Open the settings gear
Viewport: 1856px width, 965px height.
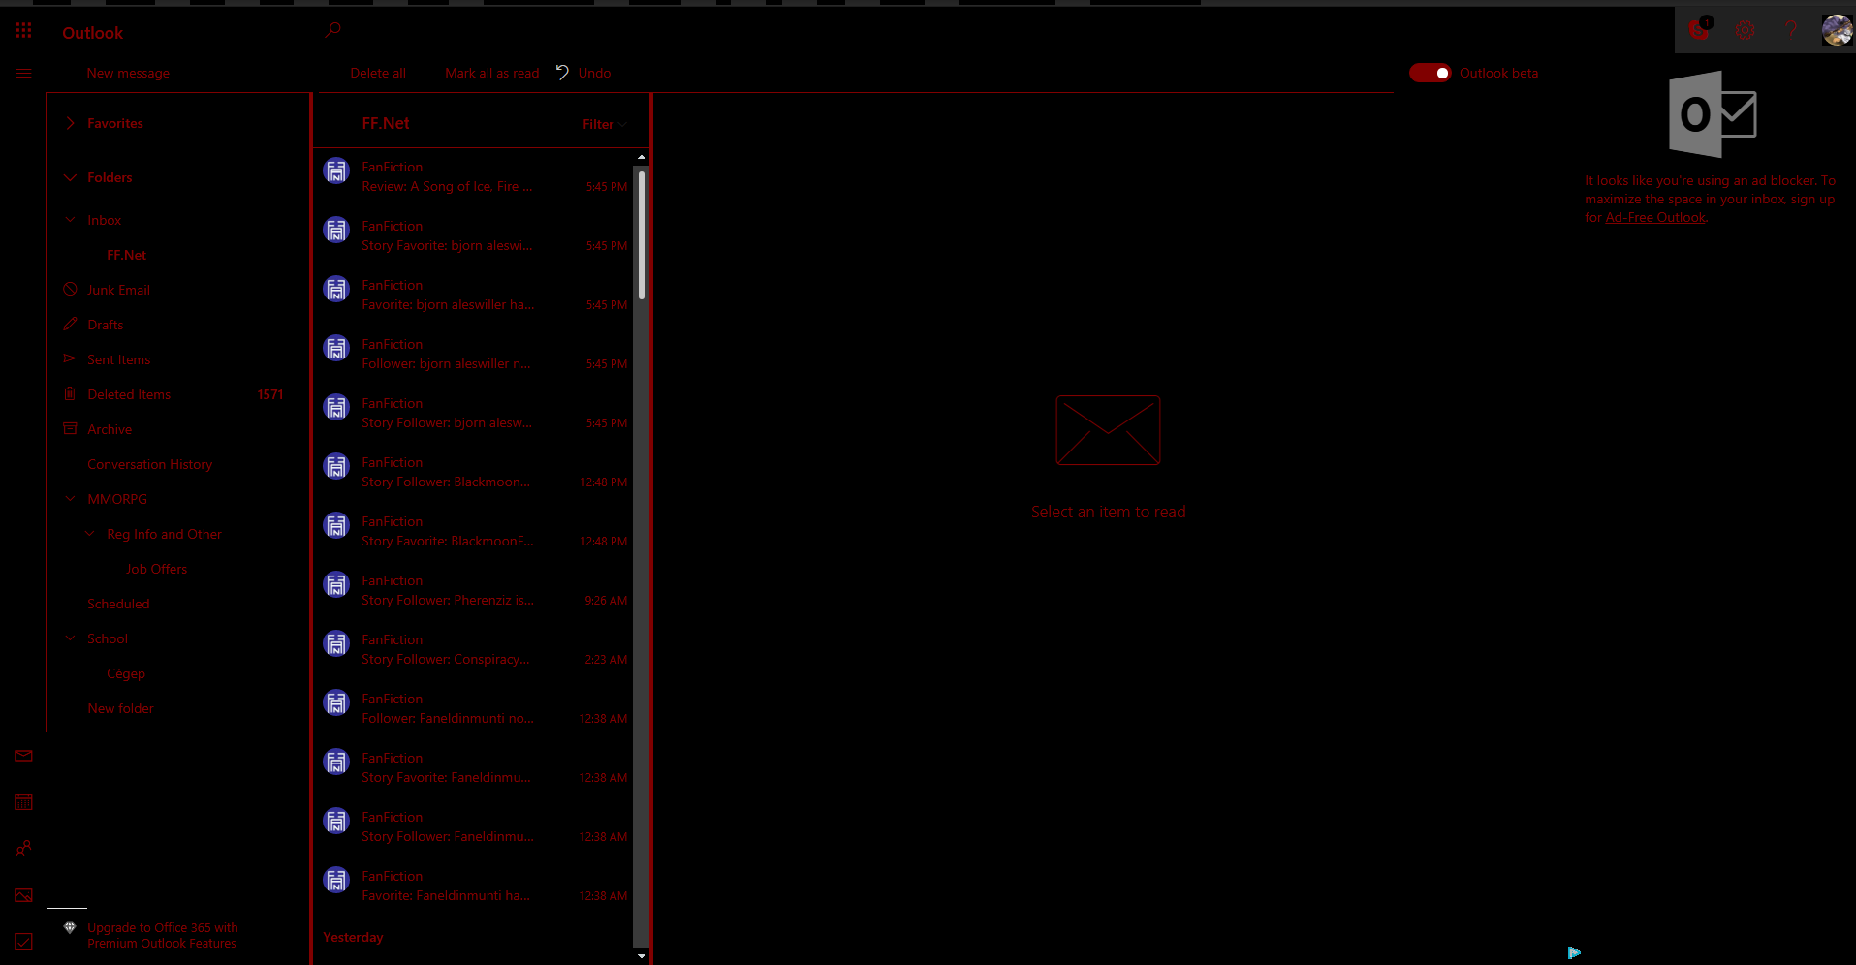(1746, 30)
